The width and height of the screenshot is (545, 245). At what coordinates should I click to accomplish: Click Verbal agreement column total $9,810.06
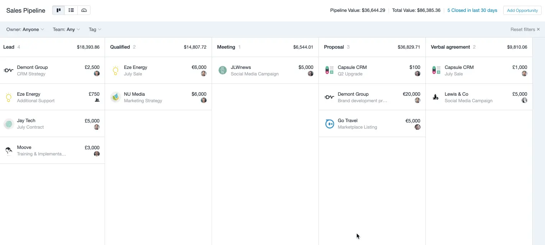(517, 47)
